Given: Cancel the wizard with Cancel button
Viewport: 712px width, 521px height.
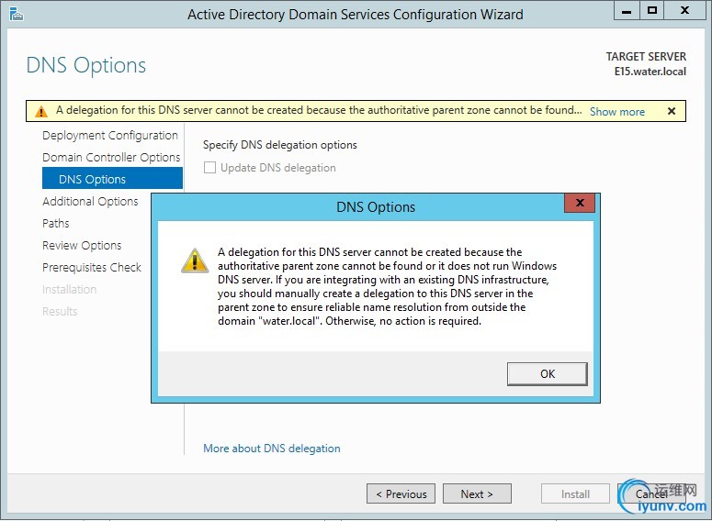Looking at the screenshot, I should tap(651, 493).
